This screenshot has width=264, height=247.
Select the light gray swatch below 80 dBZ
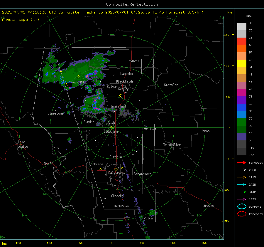pyautogui.click(x=242, y=27)
